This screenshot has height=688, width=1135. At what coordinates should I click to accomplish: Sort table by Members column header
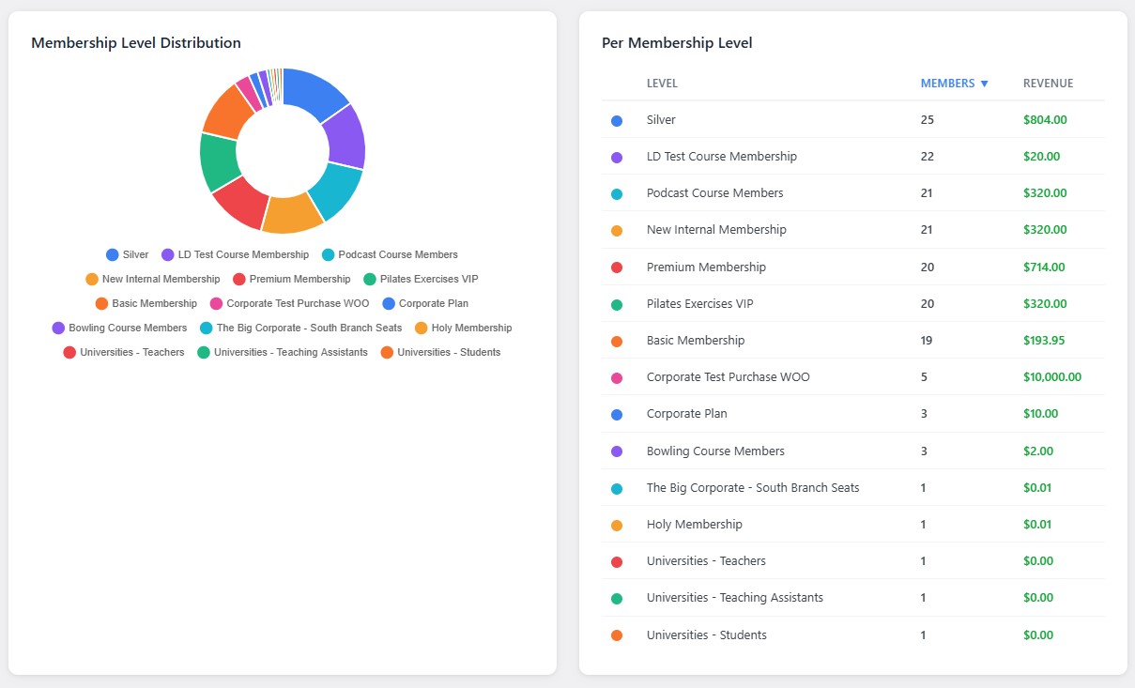pyautogui.click(x=947, y=83)
